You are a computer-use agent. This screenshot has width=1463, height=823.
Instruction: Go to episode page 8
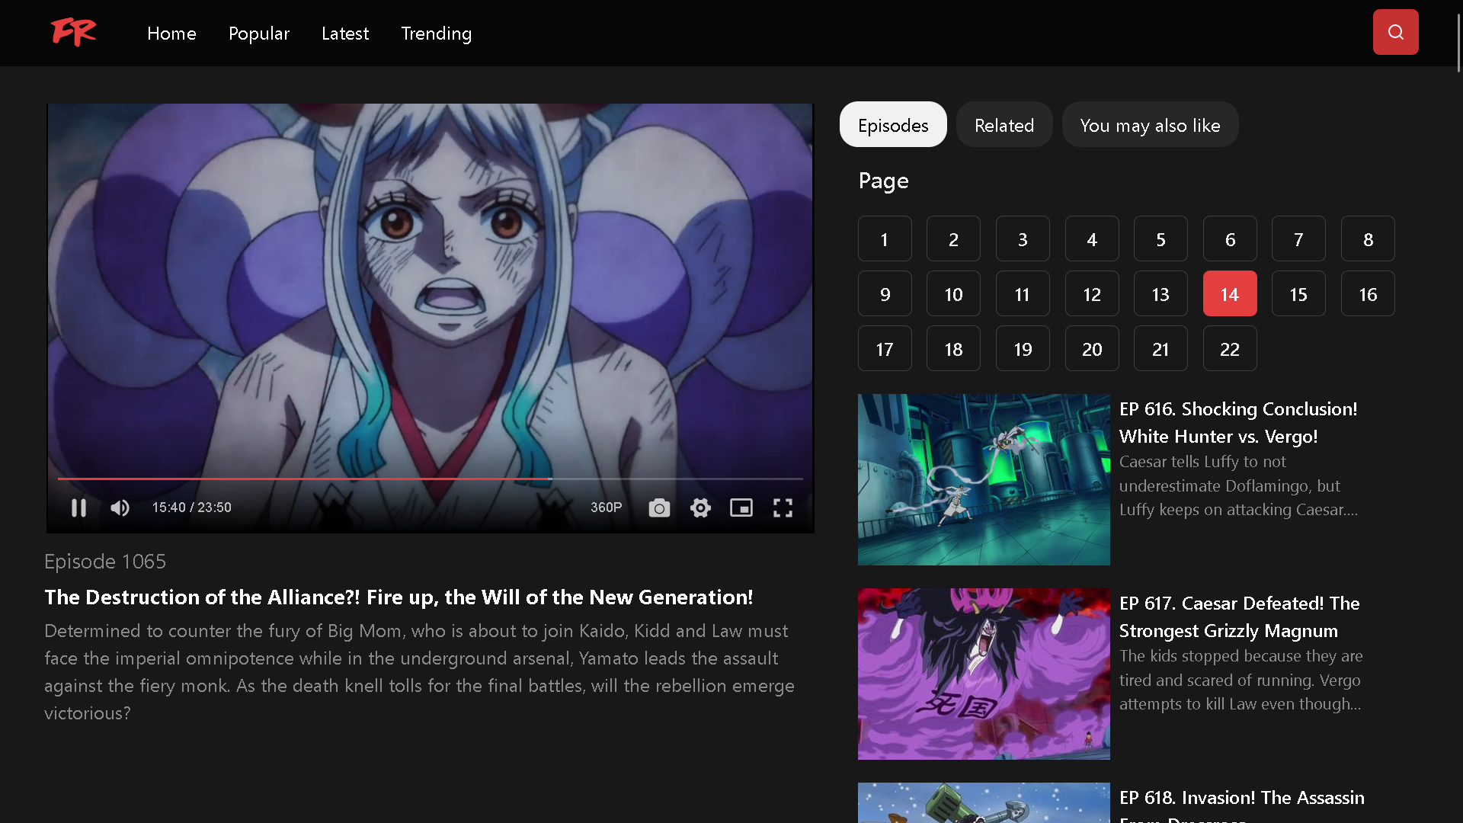1368,239
